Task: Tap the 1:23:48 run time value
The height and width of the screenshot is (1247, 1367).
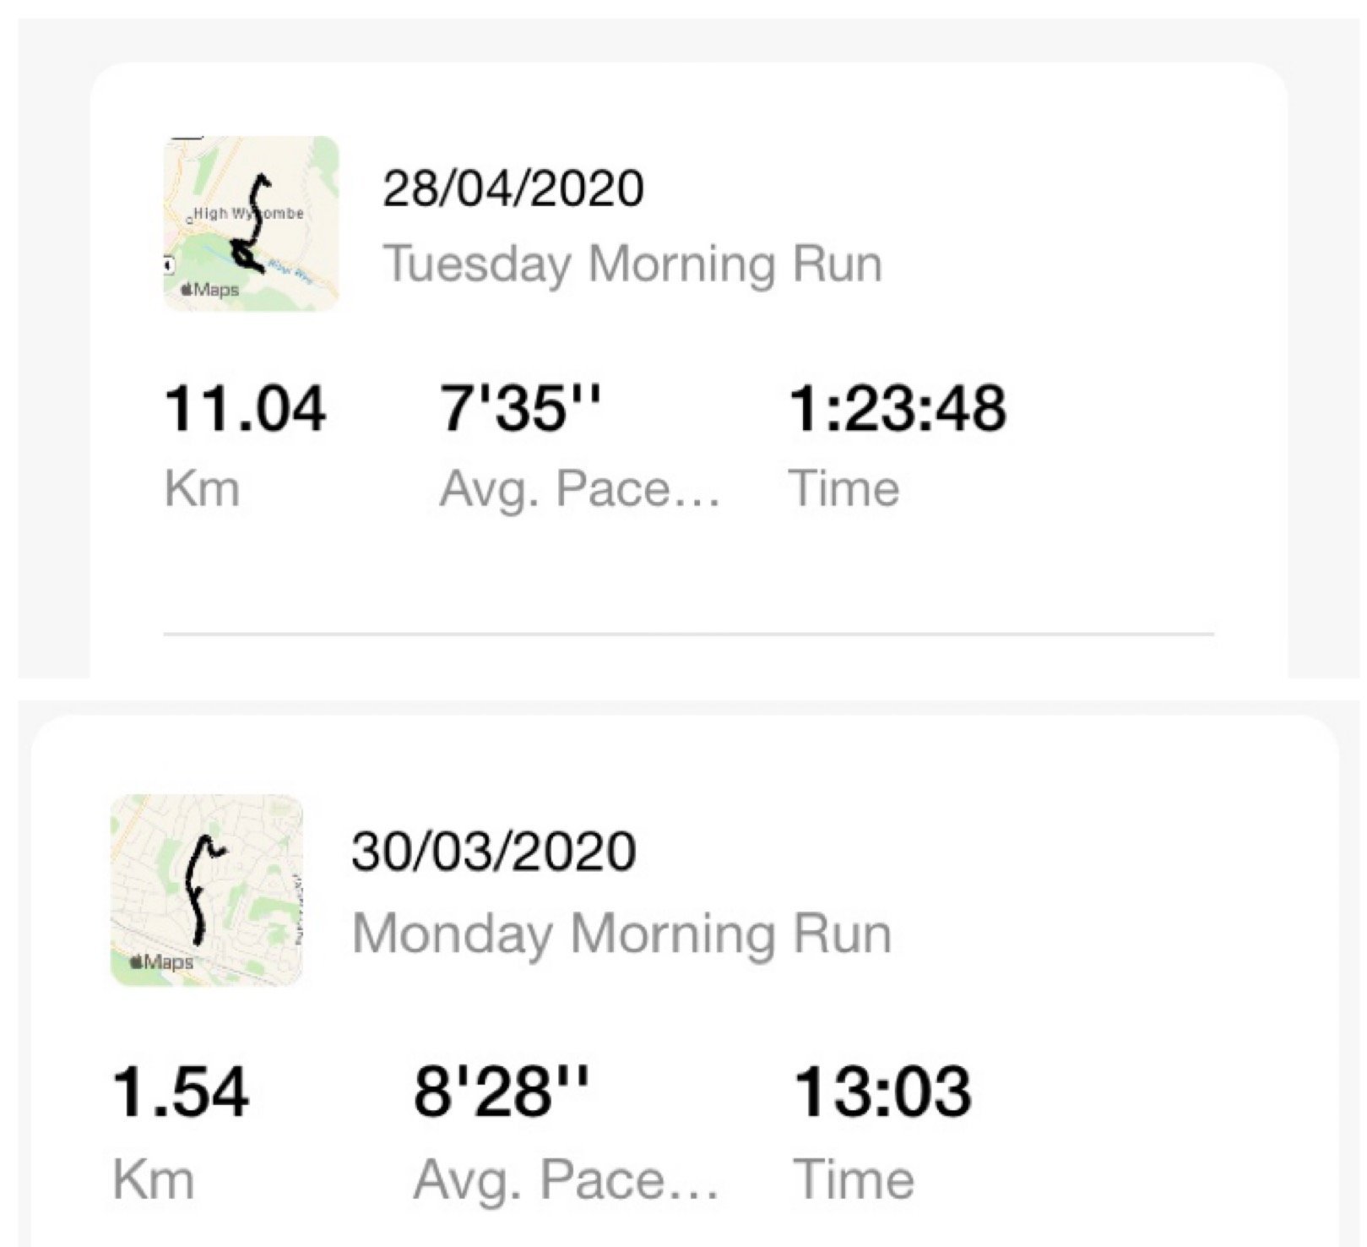Action: point(897,409)
